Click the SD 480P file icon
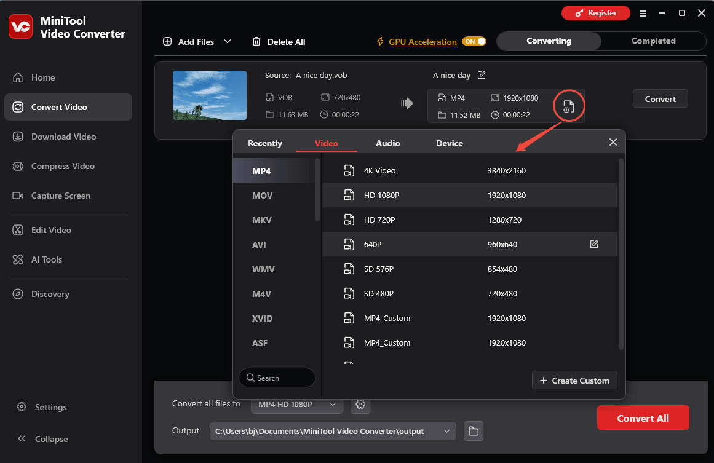 349,294
